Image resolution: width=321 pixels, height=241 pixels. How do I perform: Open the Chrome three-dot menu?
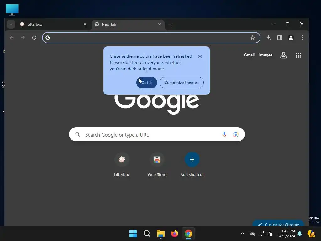302,38
